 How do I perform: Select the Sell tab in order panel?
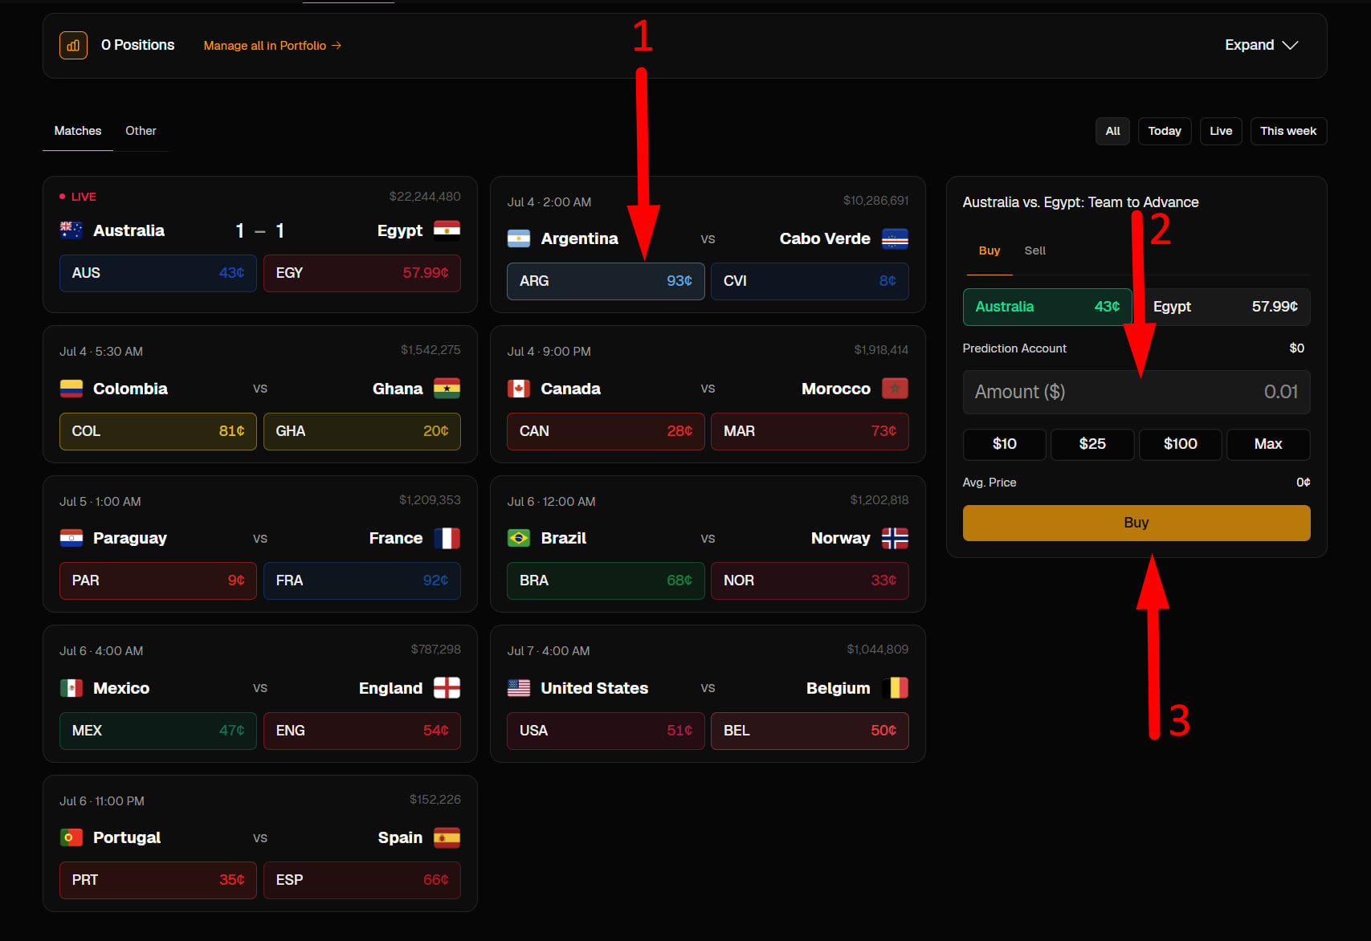pyautogui.click(x=1034, y=251)
